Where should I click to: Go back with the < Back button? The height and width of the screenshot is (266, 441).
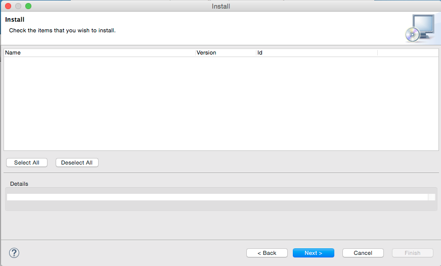point(267,253)
